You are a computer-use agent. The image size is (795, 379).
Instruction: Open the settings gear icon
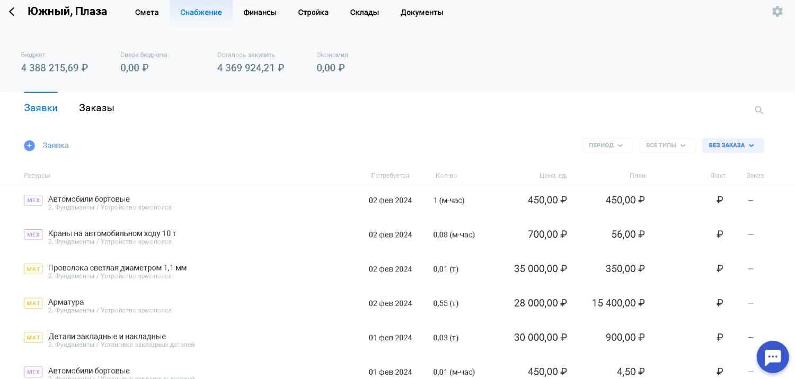777,12
